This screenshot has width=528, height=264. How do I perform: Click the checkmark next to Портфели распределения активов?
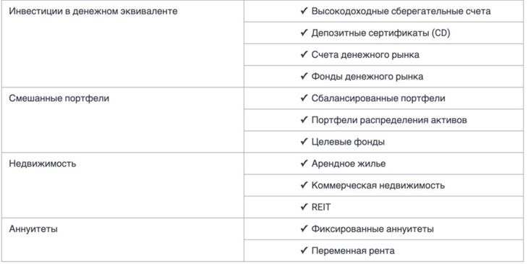[304, 120]
